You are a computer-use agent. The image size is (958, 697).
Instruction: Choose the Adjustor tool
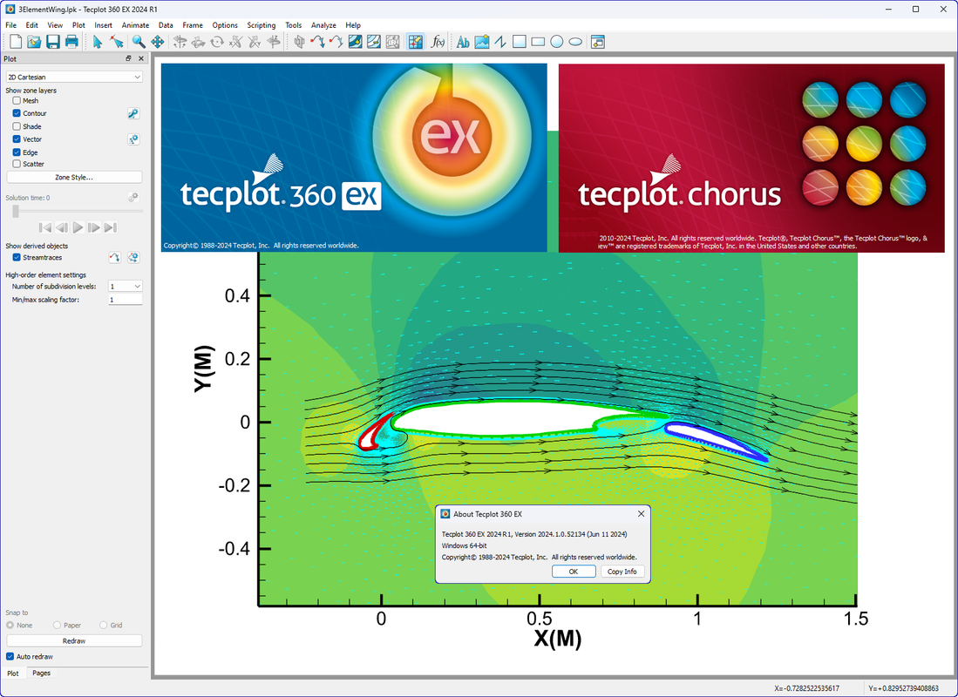(117, 42)
